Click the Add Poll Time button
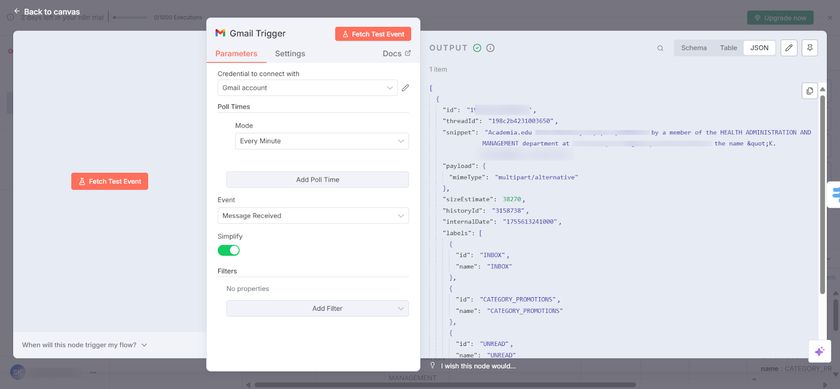The width and height of the screenshot is (840, 389). pyautogui.click(x=317, y=180)
